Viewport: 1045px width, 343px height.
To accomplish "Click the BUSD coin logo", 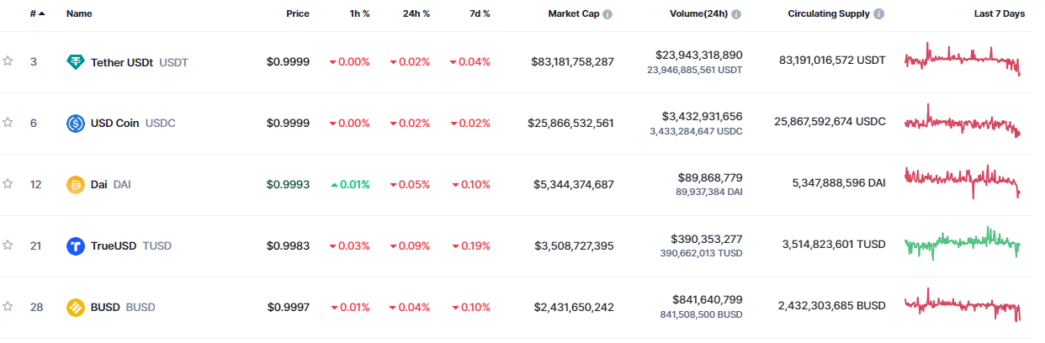I will (76, 308).
